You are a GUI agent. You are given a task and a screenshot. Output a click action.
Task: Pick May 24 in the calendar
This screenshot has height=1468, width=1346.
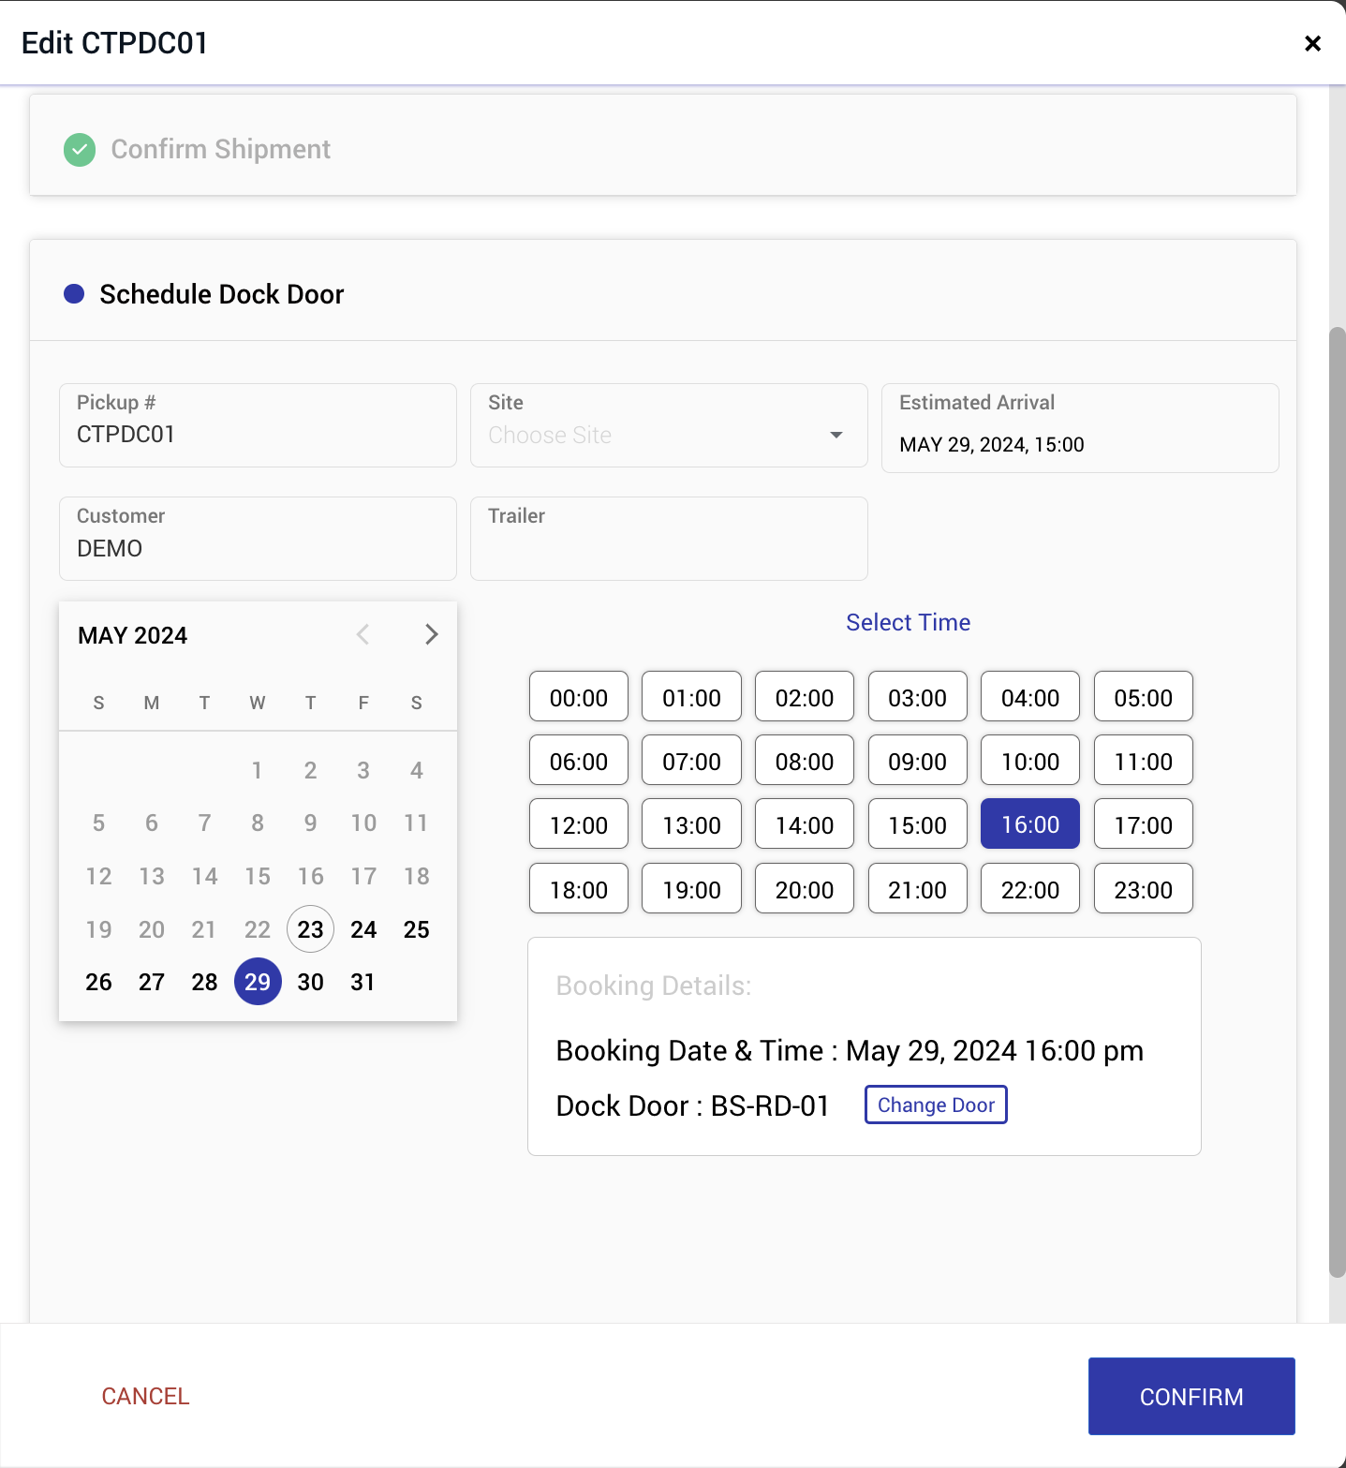coord(363,928)
